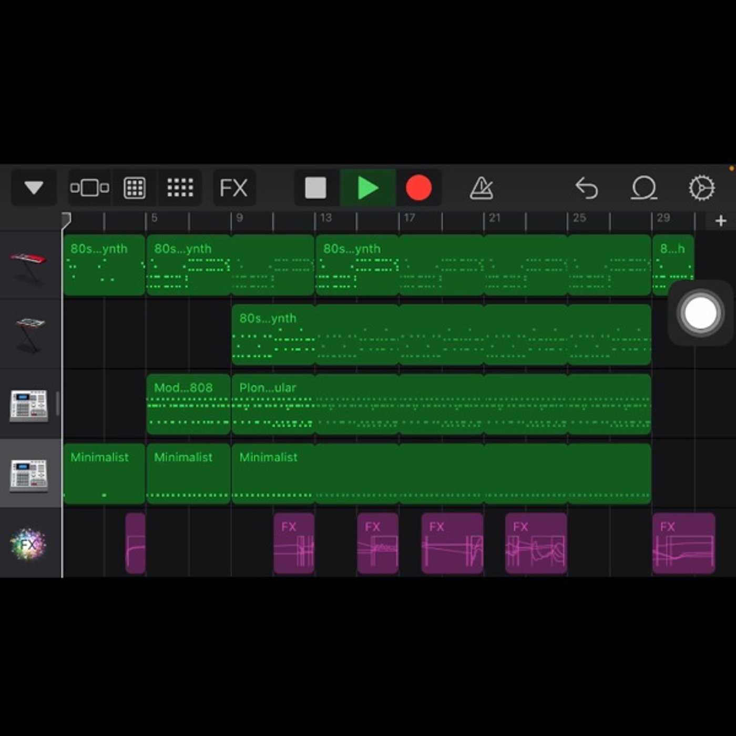Switch to track controls view icon

pyautogui.click(x=90, y=188)
